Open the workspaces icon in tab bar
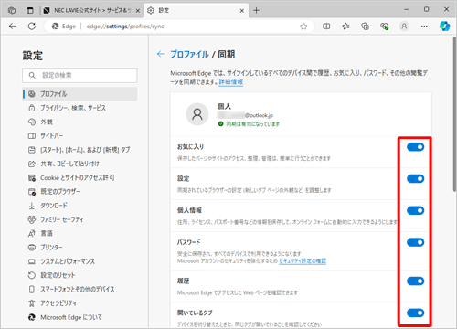Image resolution: width=457 pixels, height=329 pixels. [x=12, y=10]
